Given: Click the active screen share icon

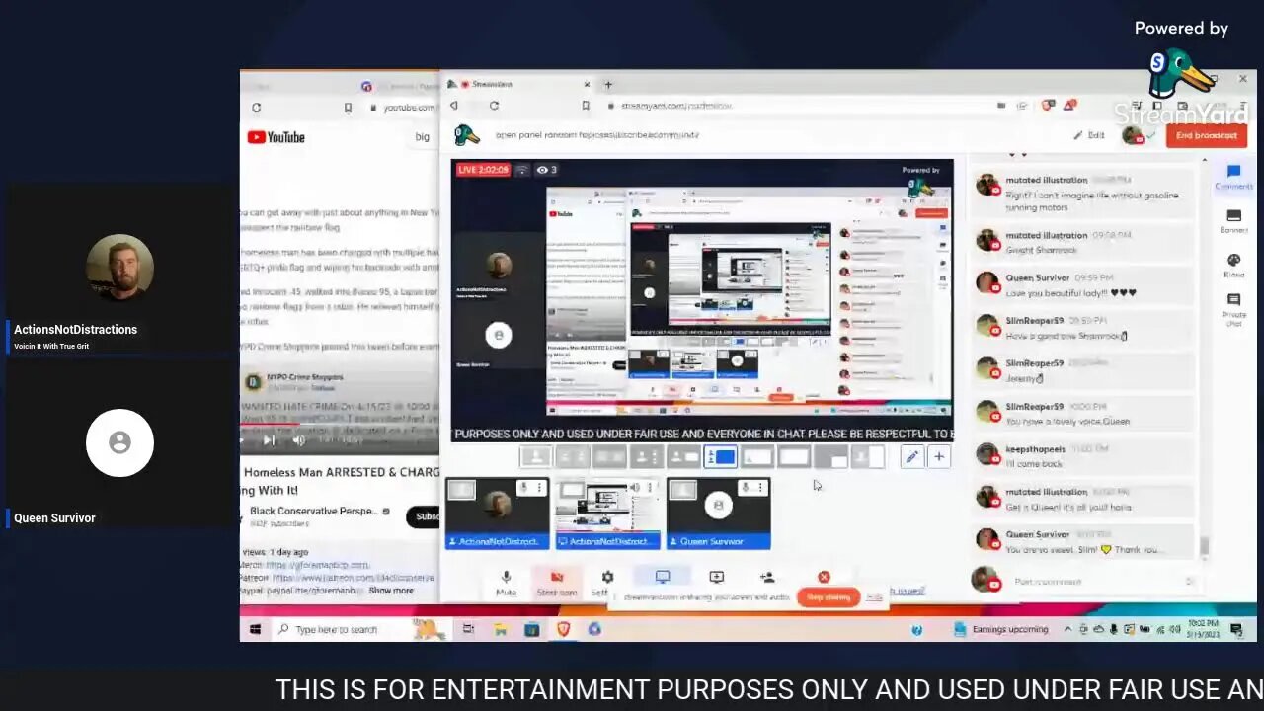Looking at the screenshot, I should pyautogui.click(x=663, y=577).
